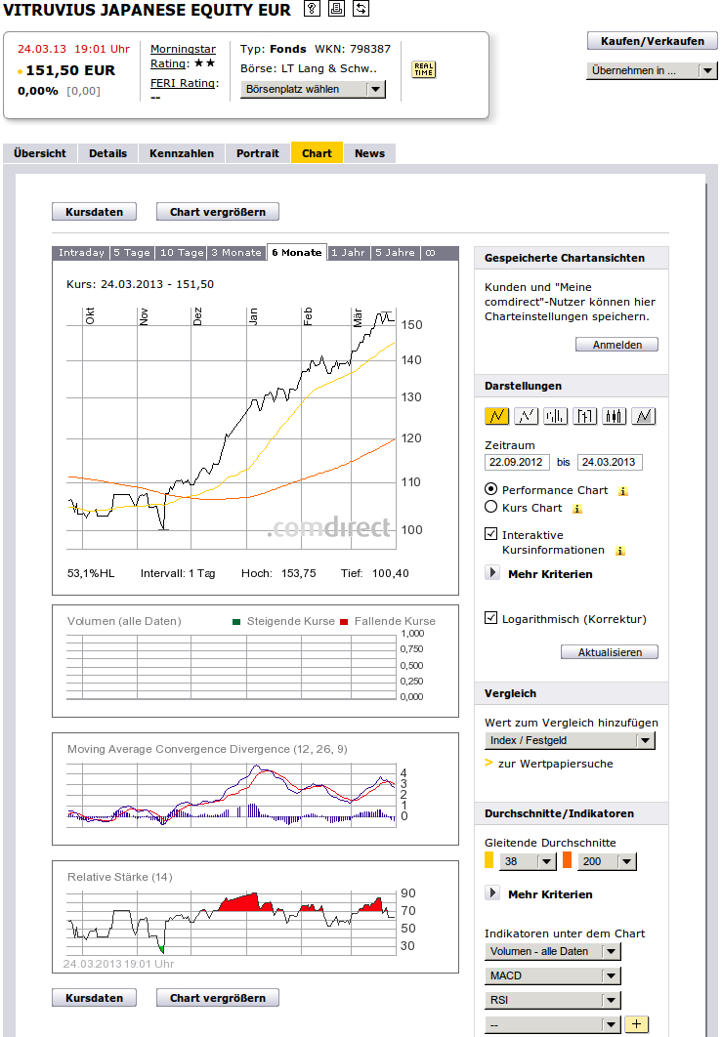Select the candlestick chart style icon
The width and height of the screenshot is (722, 1037).
[x=615, y=416]
